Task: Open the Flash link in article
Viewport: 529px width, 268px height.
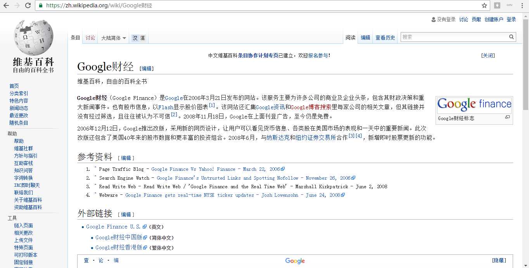Action: click(166, 107)
